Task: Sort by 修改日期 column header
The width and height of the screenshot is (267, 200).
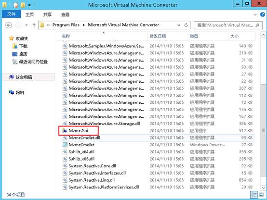Action: click(168, 36)
